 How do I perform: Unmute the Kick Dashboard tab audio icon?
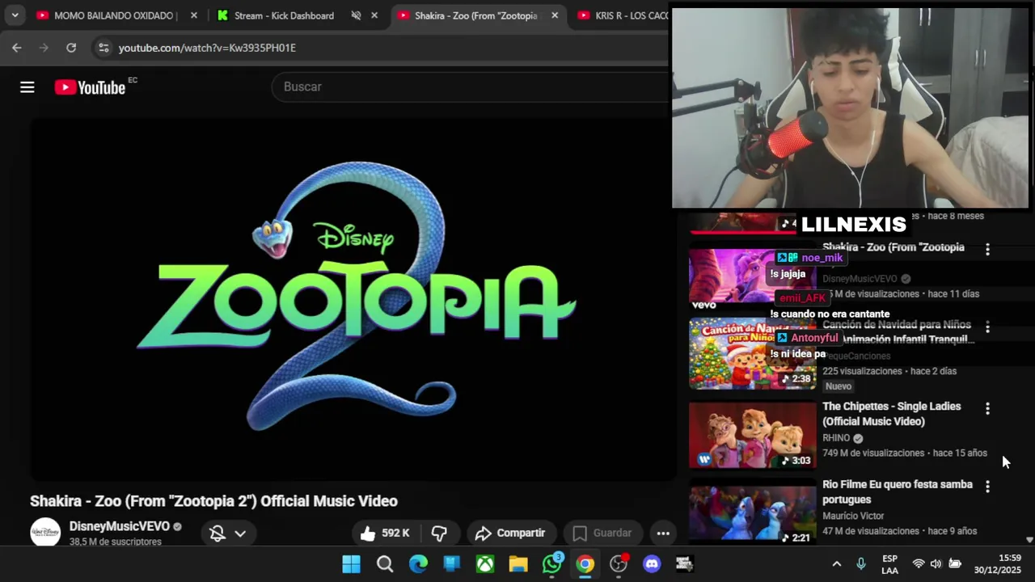coord(356,15)
